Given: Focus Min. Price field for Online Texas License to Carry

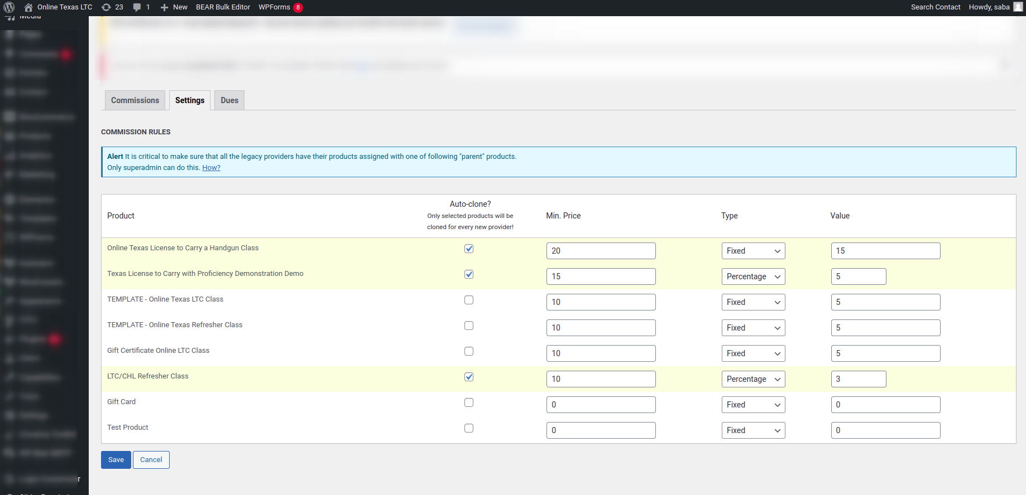Looking at the screenshot, I should (x=601, y=251).
